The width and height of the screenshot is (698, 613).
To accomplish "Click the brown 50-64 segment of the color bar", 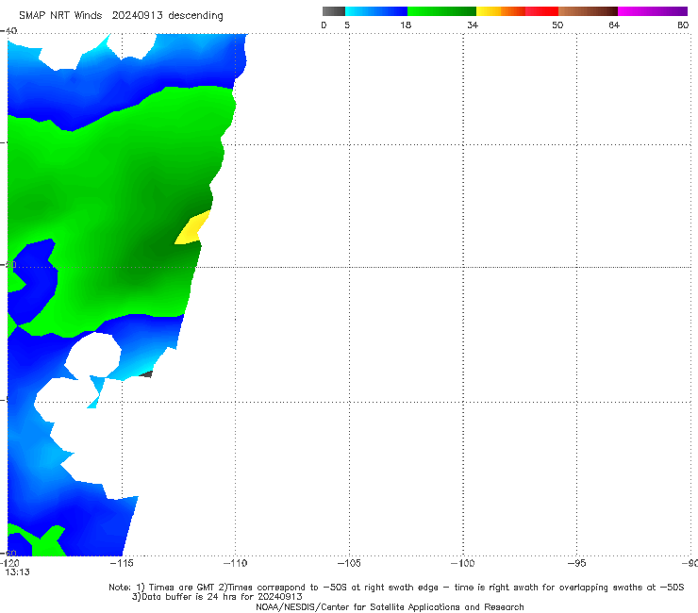I will (x=588, y=11).
